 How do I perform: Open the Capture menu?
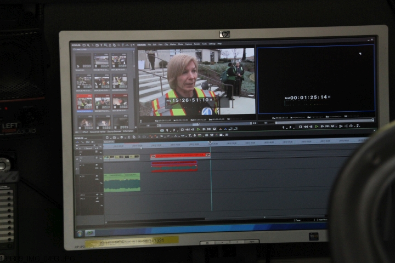tap(188, 44)
